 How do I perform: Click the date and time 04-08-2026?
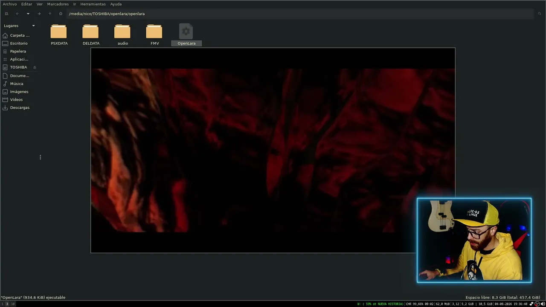511,304
